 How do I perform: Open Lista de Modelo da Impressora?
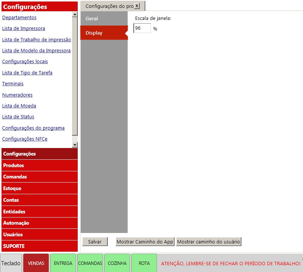pyautogui.click(x=36, y=50)
